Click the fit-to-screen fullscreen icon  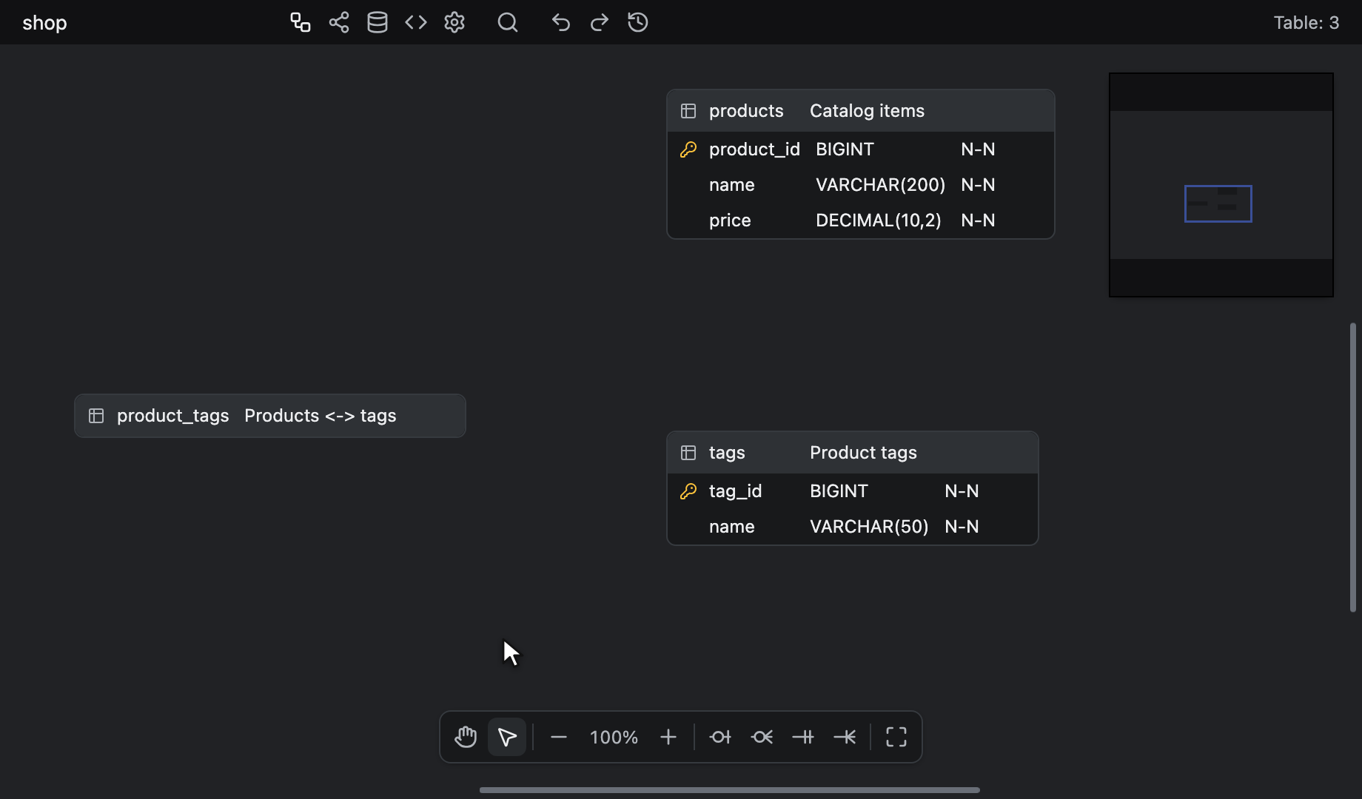tap(896, 737)
